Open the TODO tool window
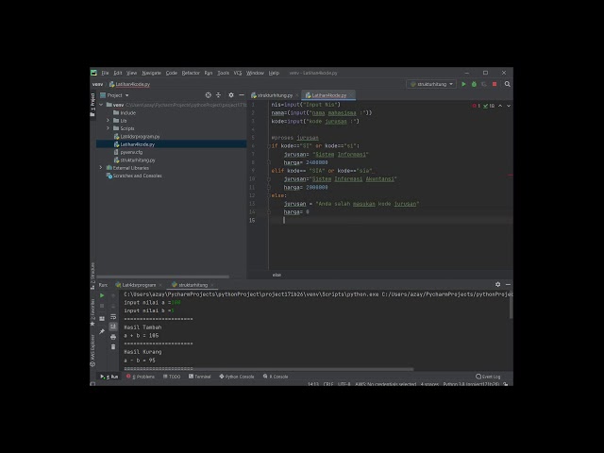This screenshot has height=453, width=604. coord(172,377)
